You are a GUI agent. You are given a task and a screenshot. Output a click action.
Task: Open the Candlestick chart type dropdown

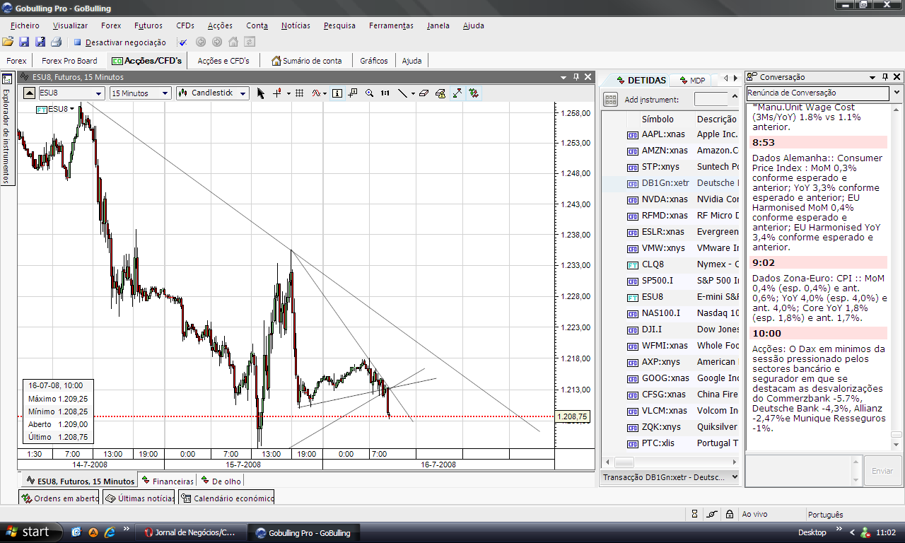[213, 93]
